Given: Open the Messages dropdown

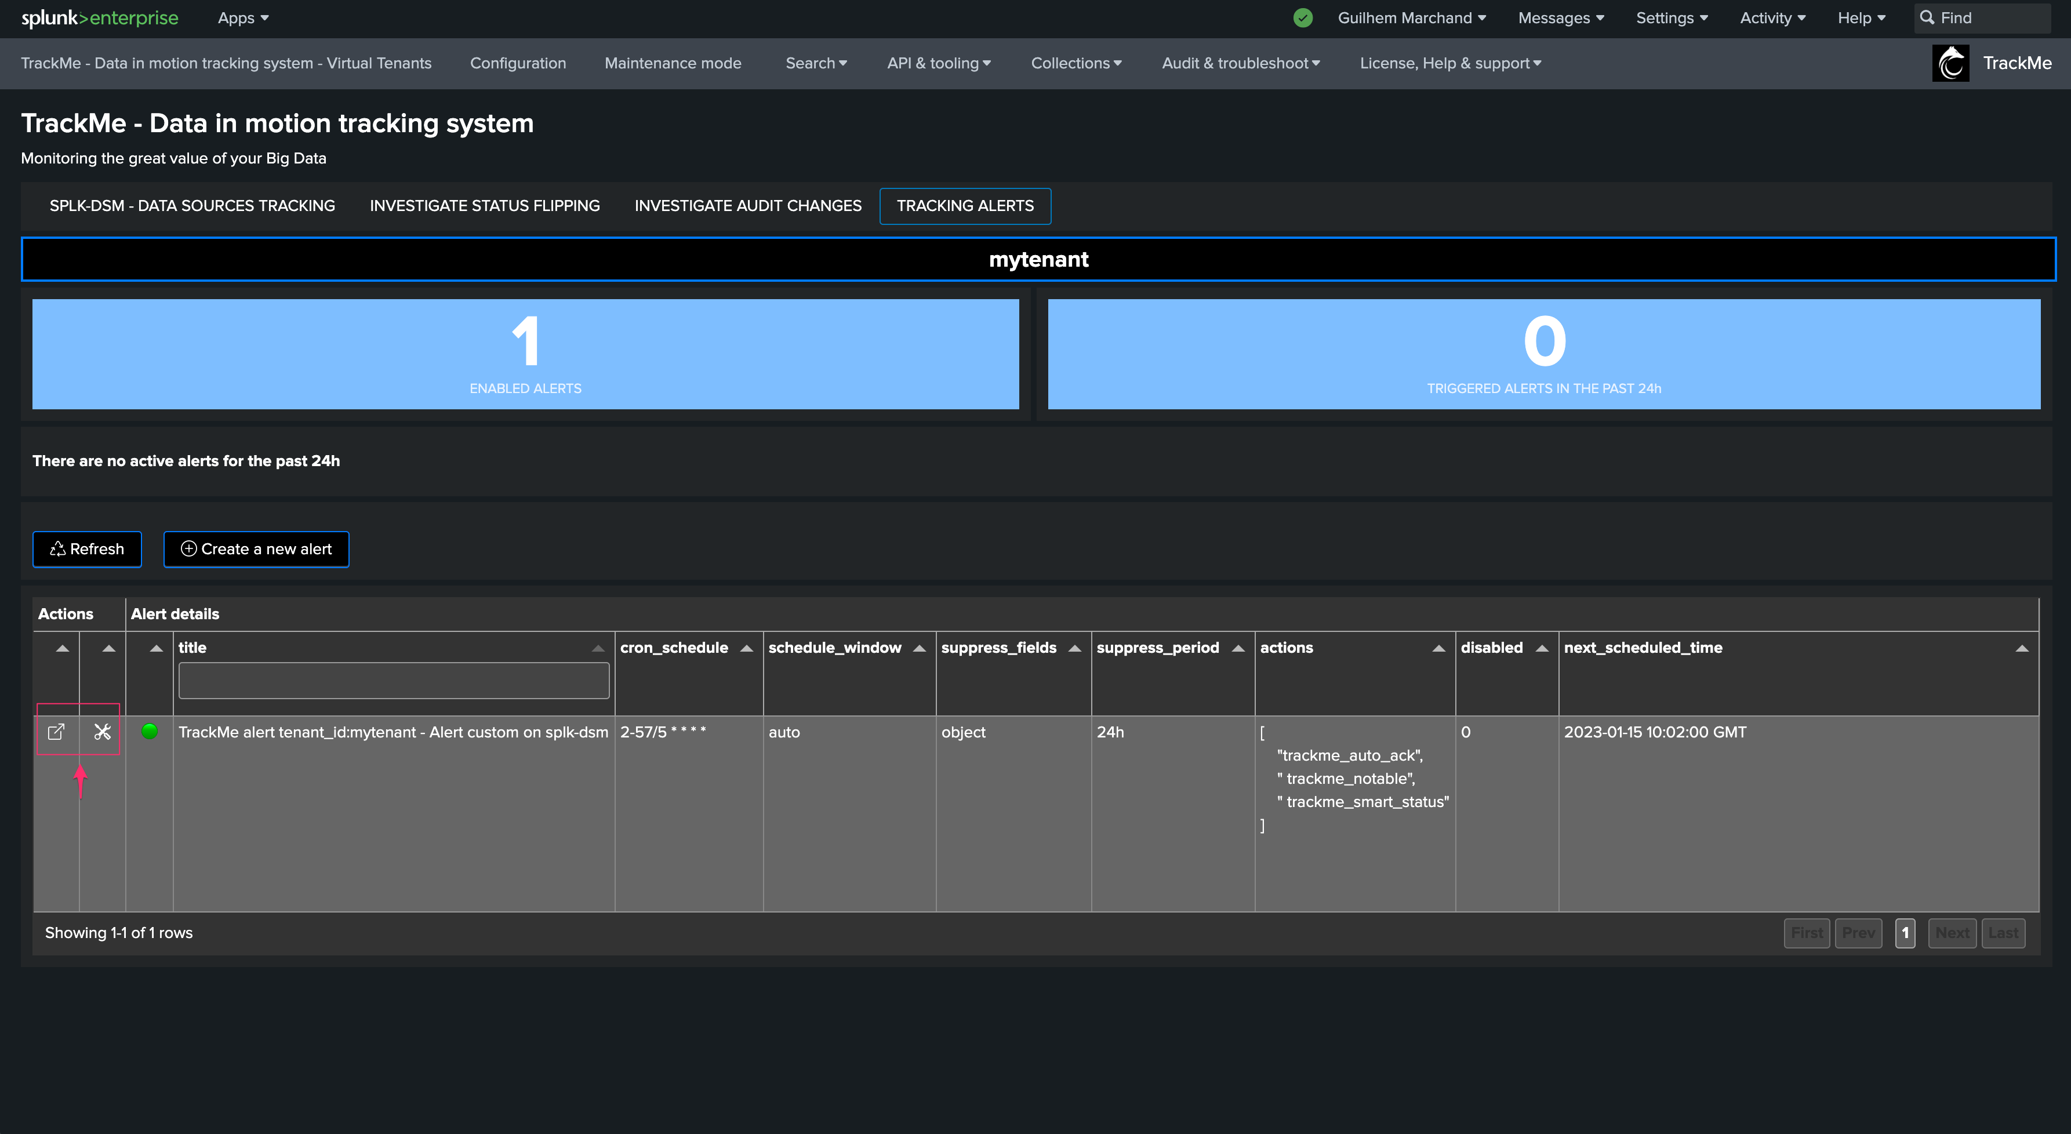Looking at the screenshot, I should [x=1560, y=17].
